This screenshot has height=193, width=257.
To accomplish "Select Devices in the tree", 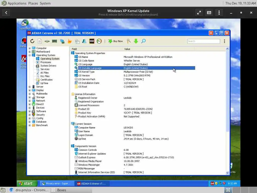I will pyautogui.click(x=40, y=108).
